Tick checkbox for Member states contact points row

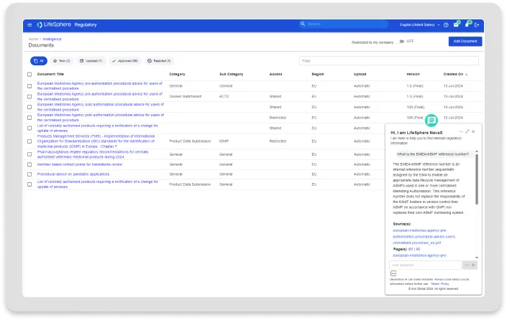[29, 164]
